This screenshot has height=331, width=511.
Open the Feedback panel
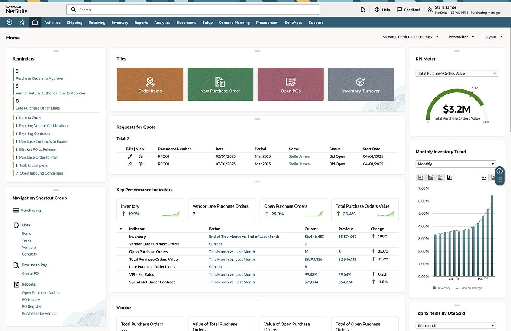pos(408,9)
